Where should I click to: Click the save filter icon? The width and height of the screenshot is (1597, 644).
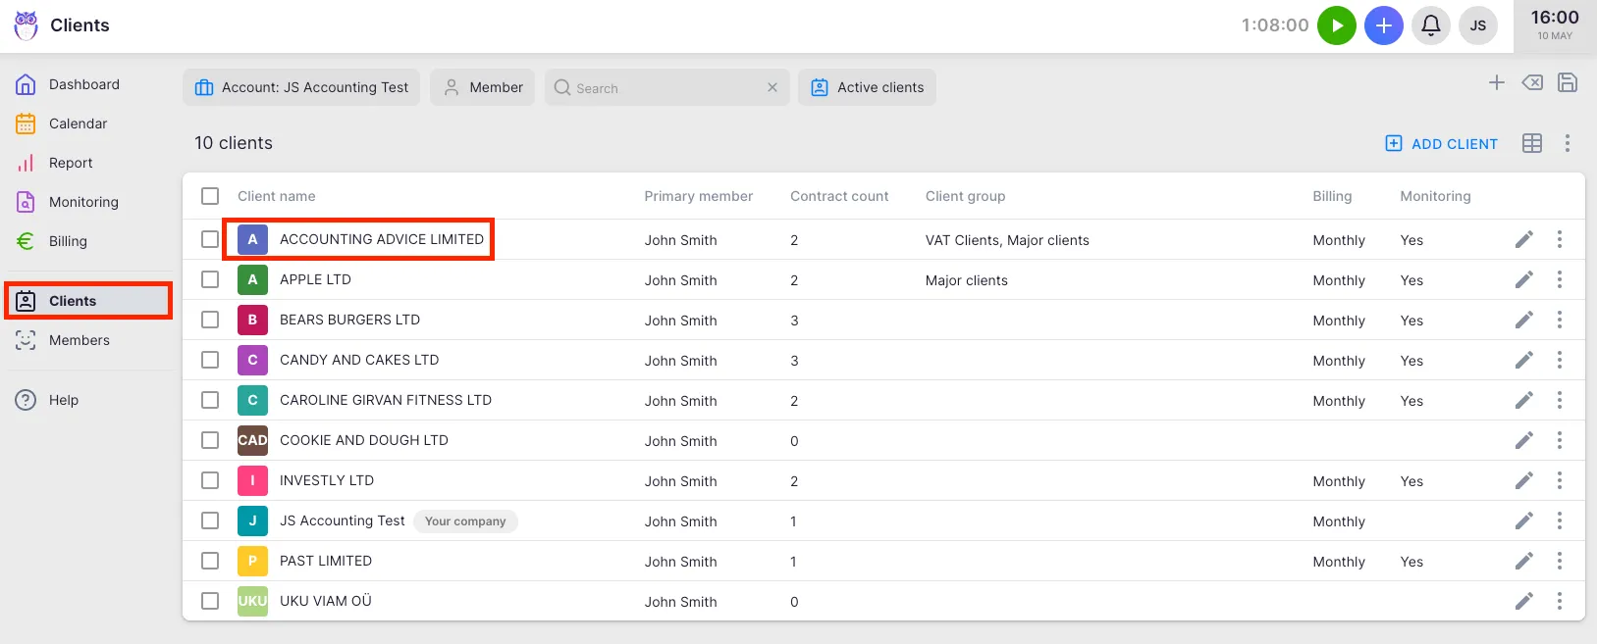point(1568,83)
